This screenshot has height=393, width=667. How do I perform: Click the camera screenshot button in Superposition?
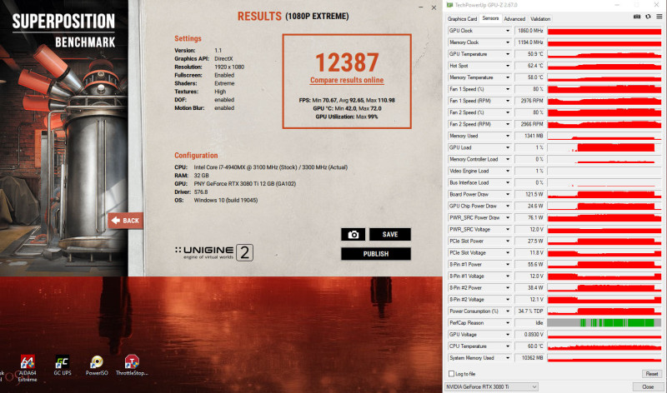353,235
